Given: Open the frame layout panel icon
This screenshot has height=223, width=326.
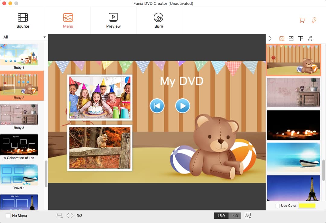Looking at the screenshot, I should pos(291,38).
